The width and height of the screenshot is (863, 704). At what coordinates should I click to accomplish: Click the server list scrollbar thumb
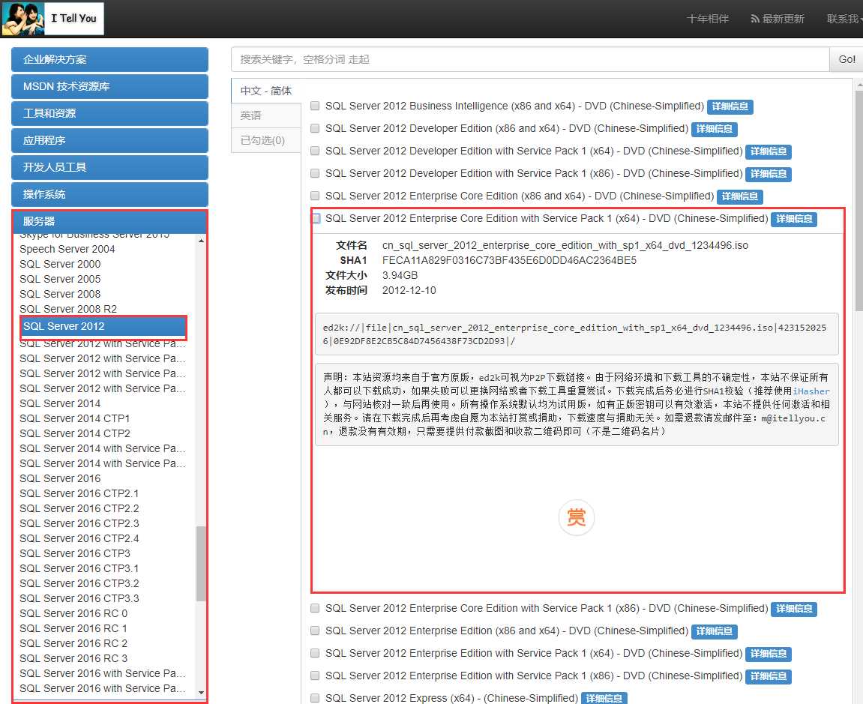coord(201,564)
